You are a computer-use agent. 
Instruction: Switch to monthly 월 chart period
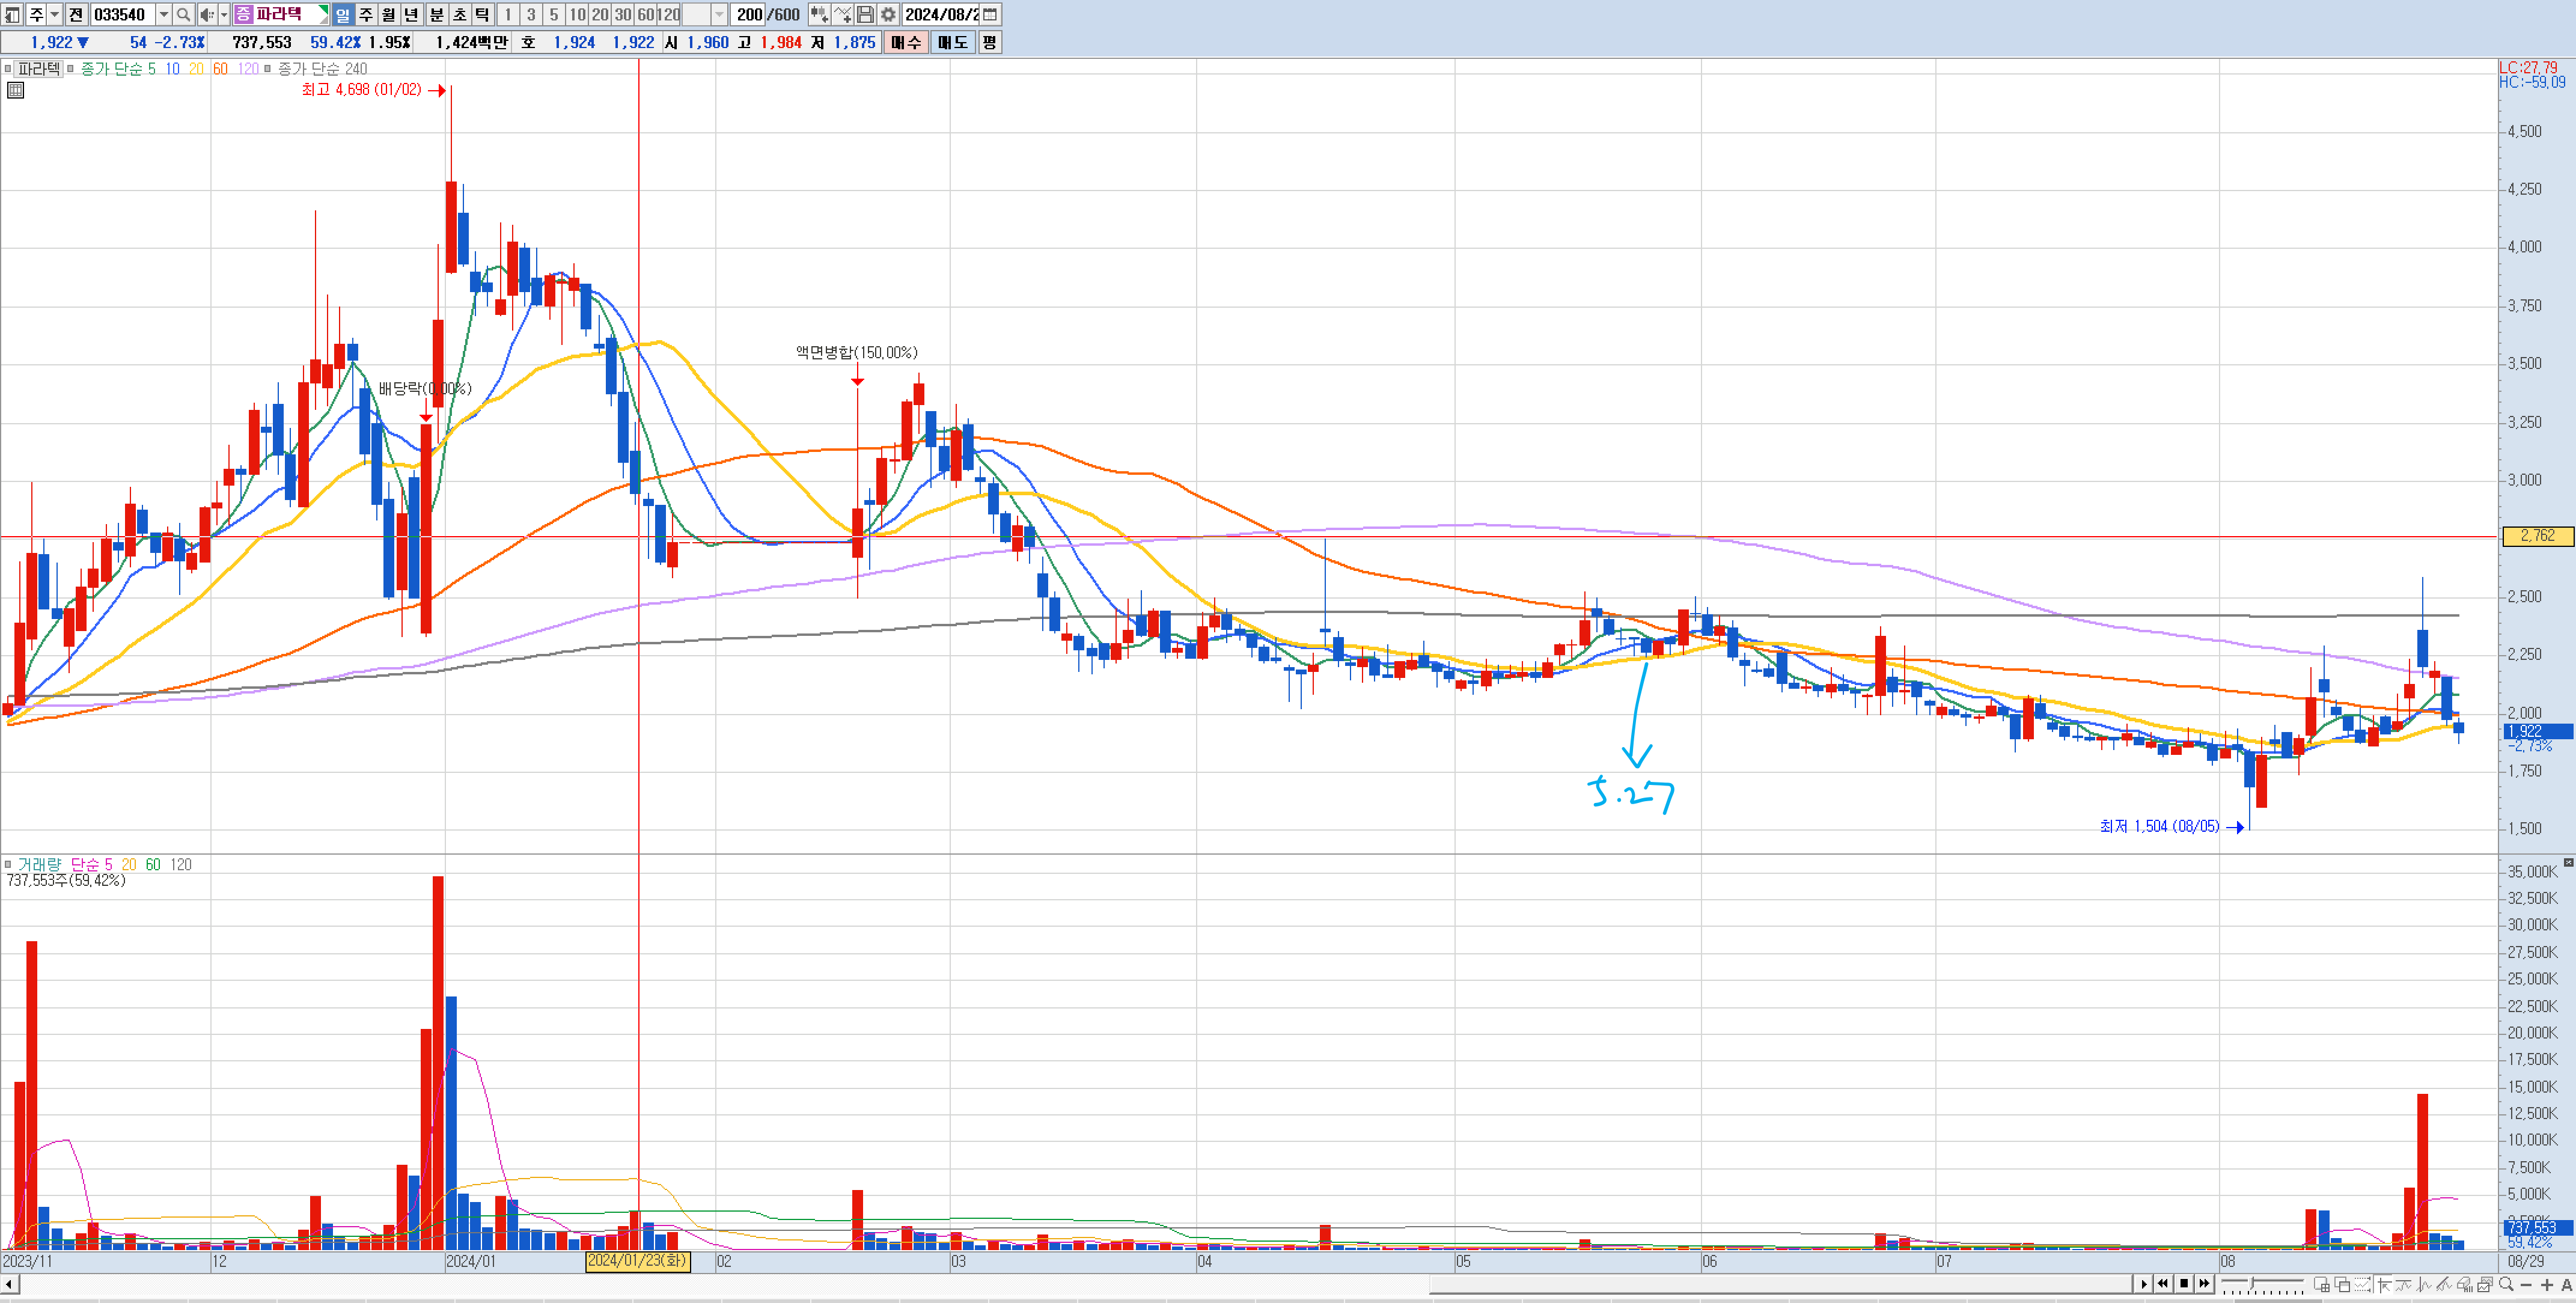tap(389, 14)
